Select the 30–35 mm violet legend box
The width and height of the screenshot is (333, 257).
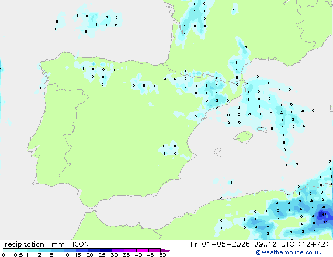pyautogui.click(x=118, y=250)
